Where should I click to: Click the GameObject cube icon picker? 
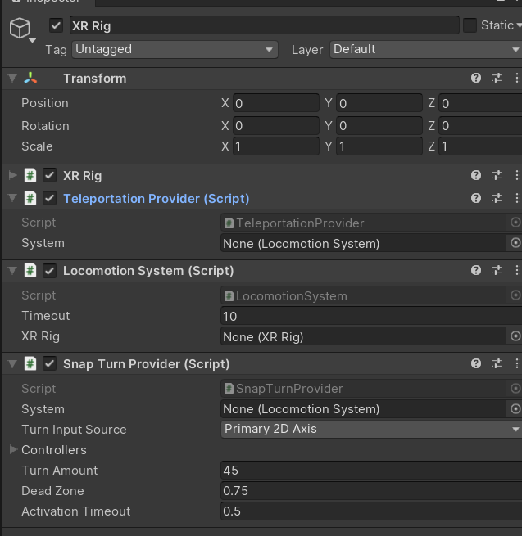pyautogui.click(x=20, y=29)
